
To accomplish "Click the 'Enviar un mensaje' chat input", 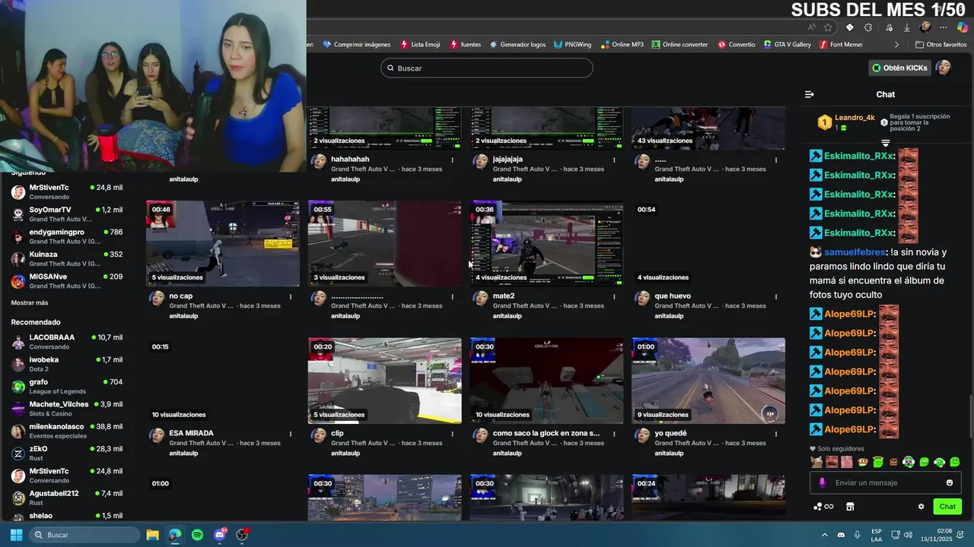I will pos(886,482).
